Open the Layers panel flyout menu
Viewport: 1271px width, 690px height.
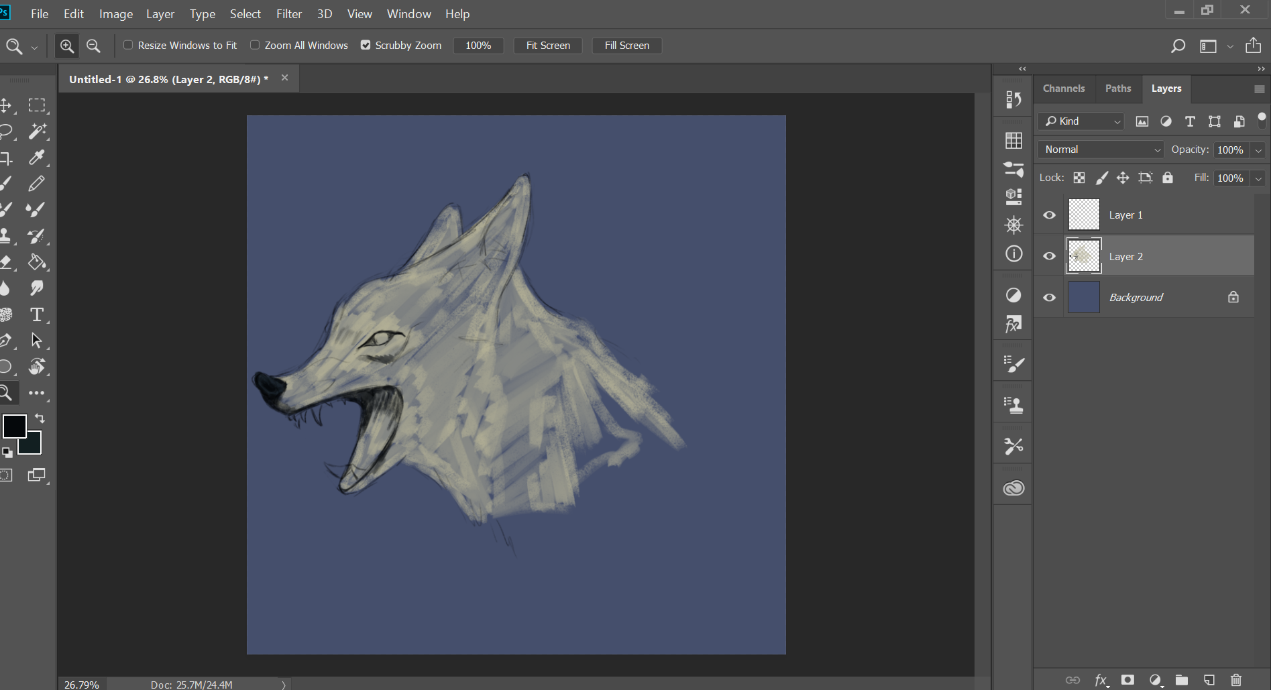(x=1259, y=89)
